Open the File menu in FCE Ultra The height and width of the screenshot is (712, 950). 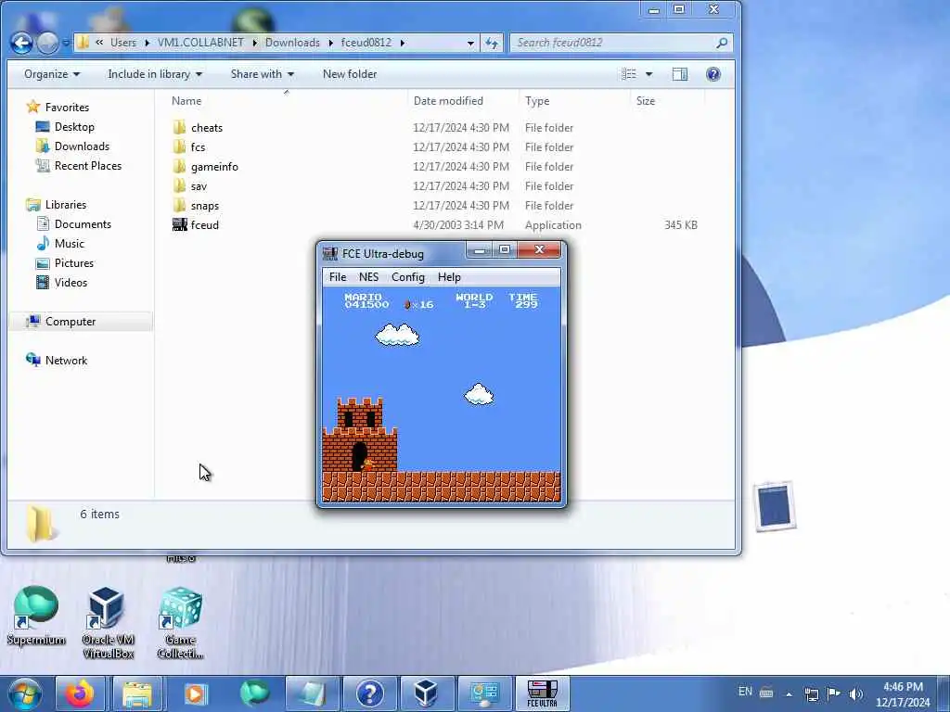(338, 276)
